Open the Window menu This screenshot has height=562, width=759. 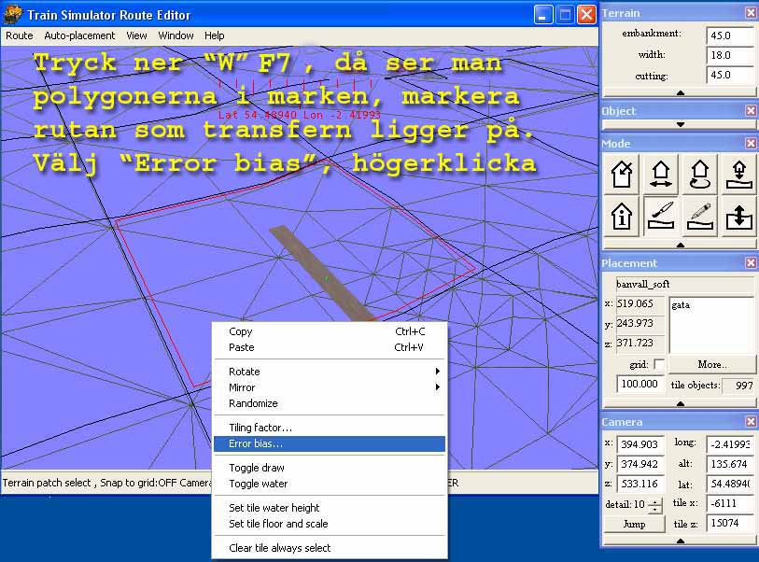coord(176,35)
